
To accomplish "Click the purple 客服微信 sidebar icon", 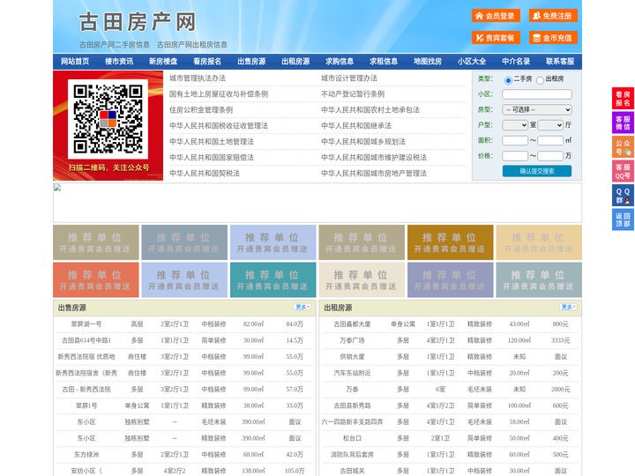I will (623, 123).
